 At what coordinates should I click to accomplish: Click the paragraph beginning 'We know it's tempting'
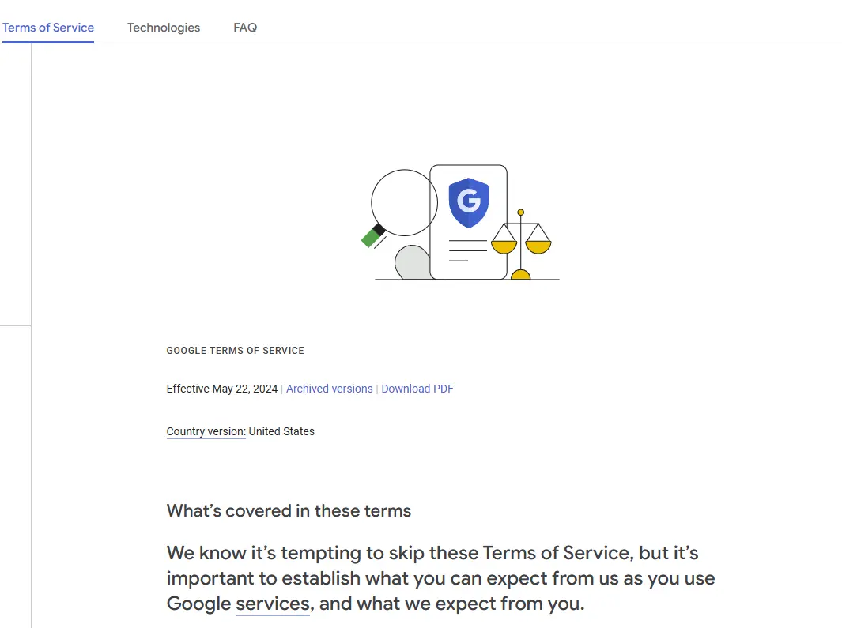(x=440, y=578)
